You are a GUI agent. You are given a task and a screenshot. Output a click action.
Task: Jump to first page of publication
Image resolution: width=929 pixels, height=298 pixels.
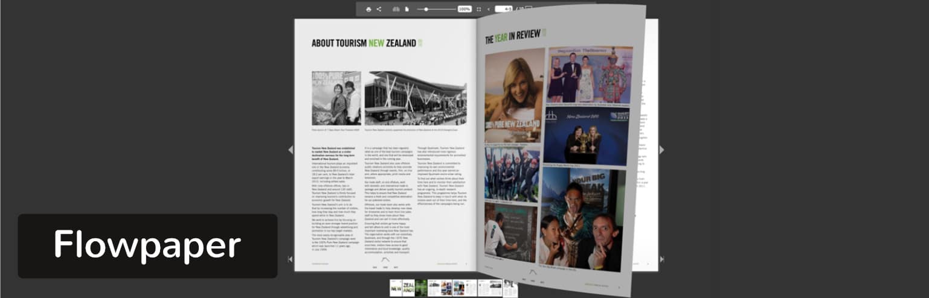[291, 259]
